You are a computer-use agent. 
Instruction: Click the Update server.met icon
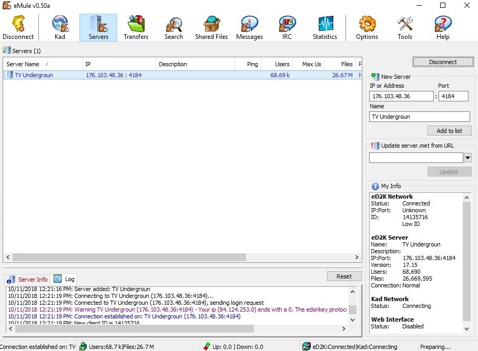[375, 146]
